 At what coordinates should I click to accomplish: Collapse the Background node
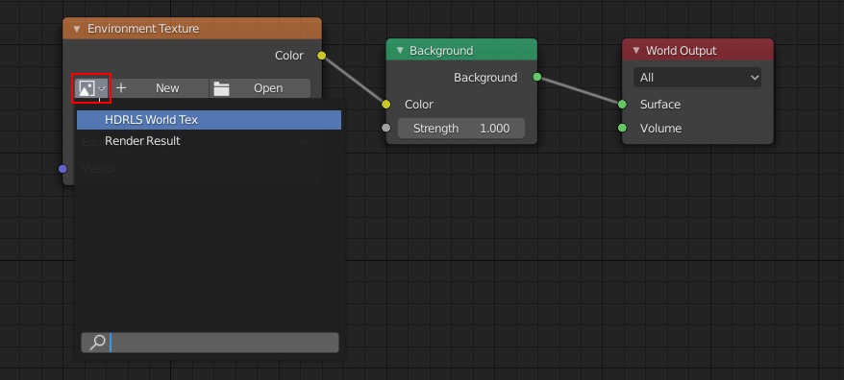click(399, 51)
